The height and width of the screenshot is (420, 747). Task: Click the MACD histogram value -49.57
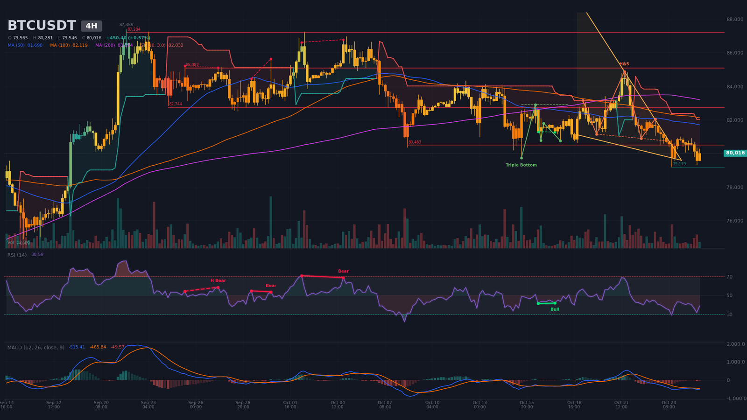tap(118, 347)
